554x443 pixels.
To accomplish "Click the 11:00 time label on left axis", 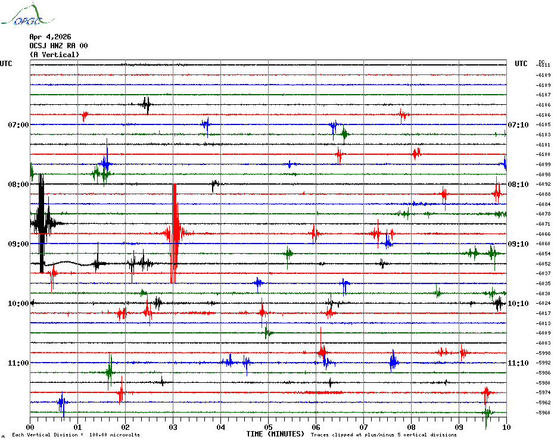I will (x=18, y=363).
